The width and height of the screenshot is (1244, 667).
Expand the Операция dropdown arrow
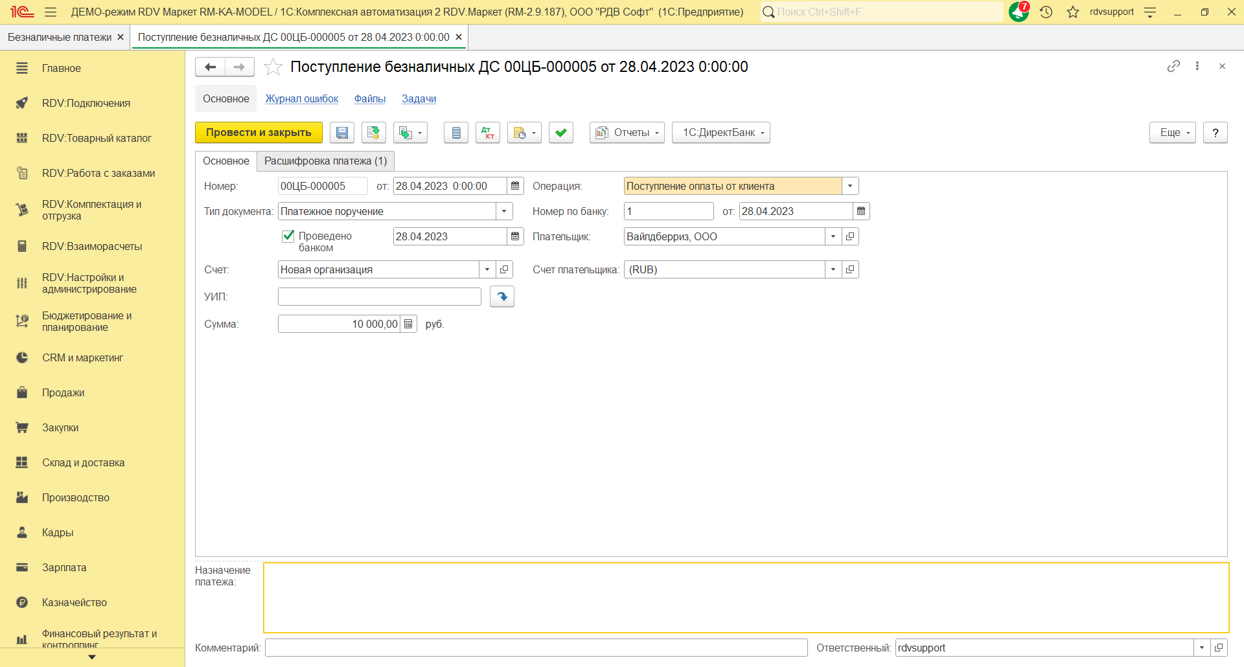[850, 186]
